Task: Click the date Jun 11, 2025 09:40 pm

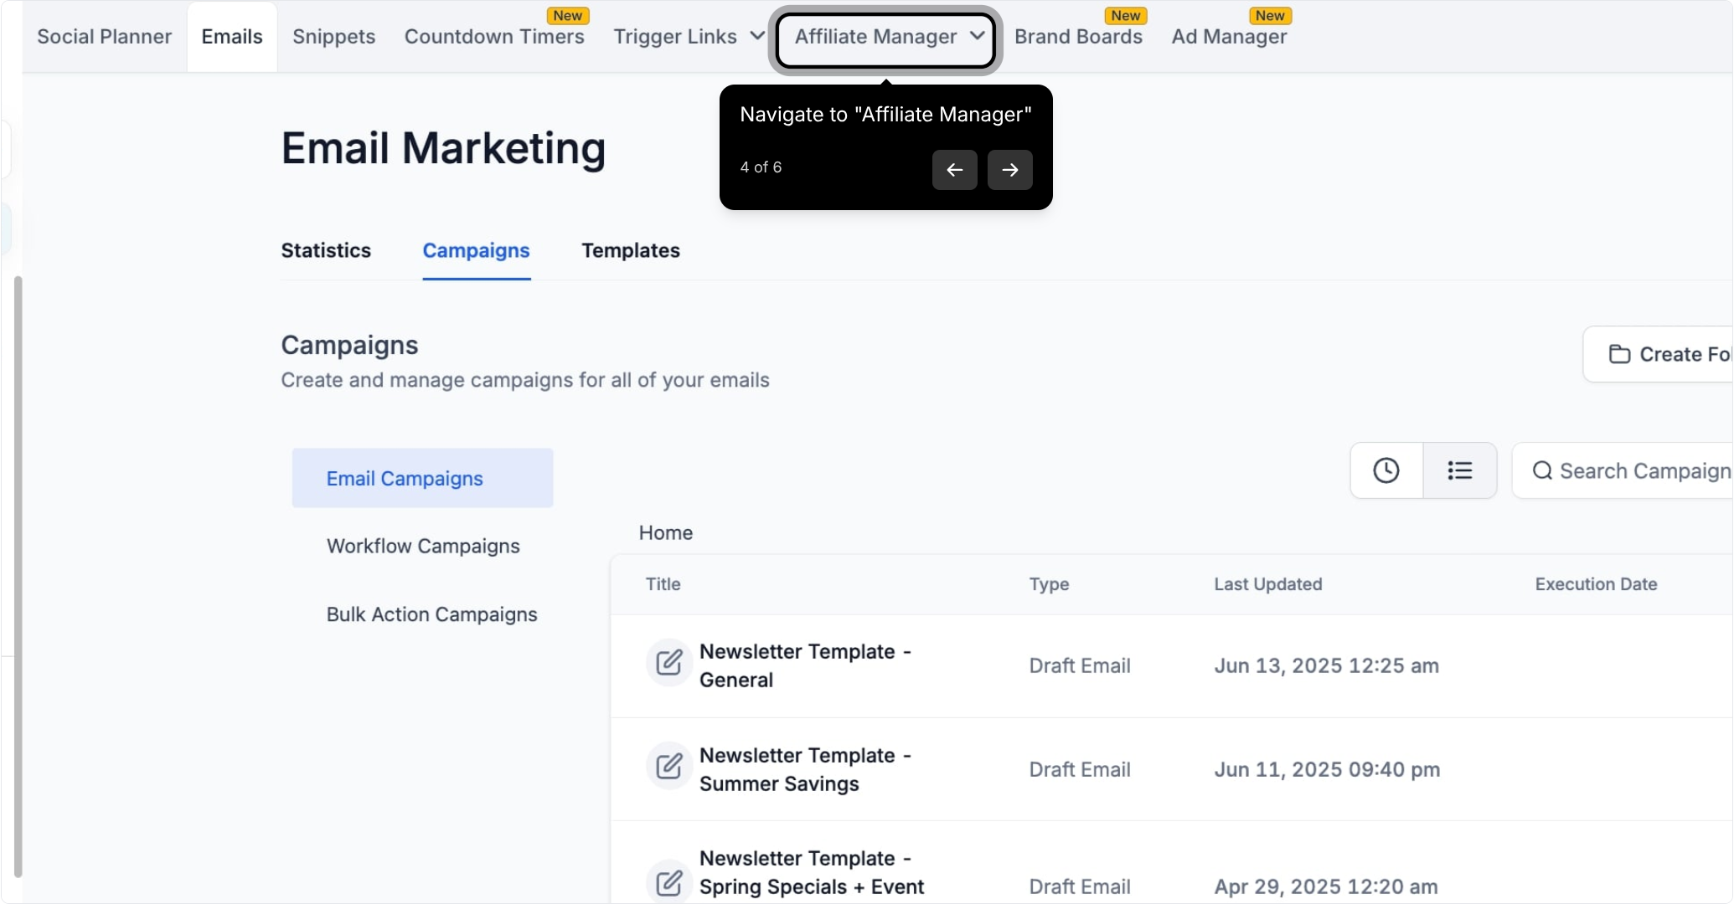Action: [1328, 769]
